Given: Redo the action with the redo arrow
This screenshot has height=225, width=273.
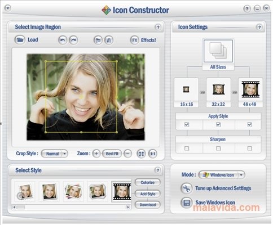Looking at the screenshot, I should 73,40.
